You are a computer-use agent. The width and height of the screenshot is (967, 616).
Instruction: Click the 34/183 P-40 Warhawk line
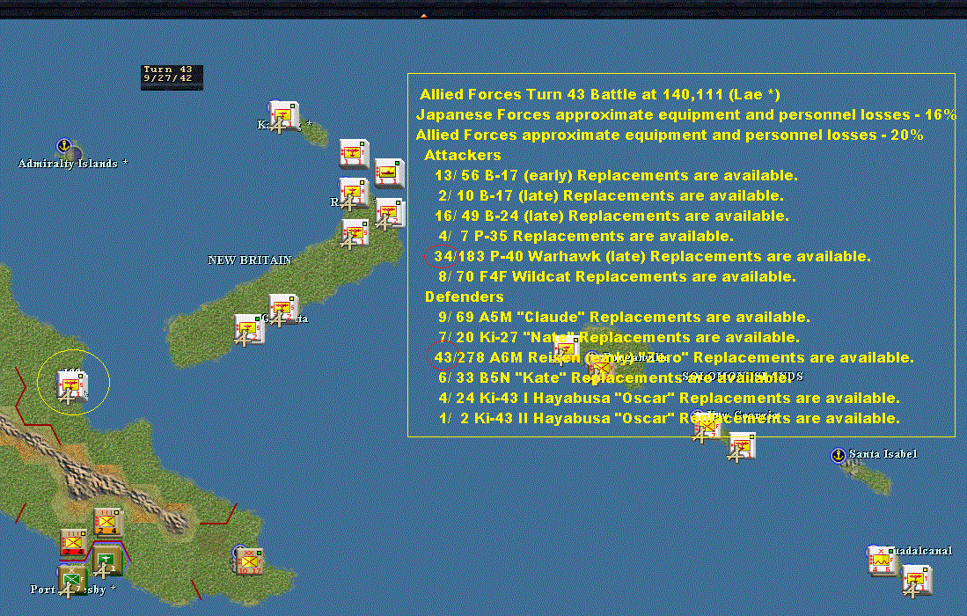[653, 256]
